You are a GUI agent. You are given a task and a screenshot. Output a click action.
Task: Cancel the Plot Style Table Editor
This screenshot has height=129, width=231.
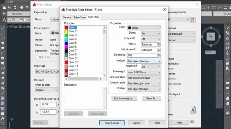click(x=136, y=123)
